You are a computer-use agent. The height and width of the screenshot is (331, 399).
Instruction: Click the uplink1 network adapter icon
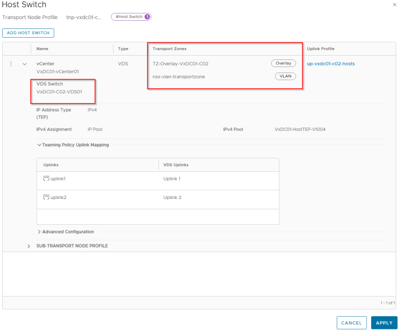pos(46,179)
